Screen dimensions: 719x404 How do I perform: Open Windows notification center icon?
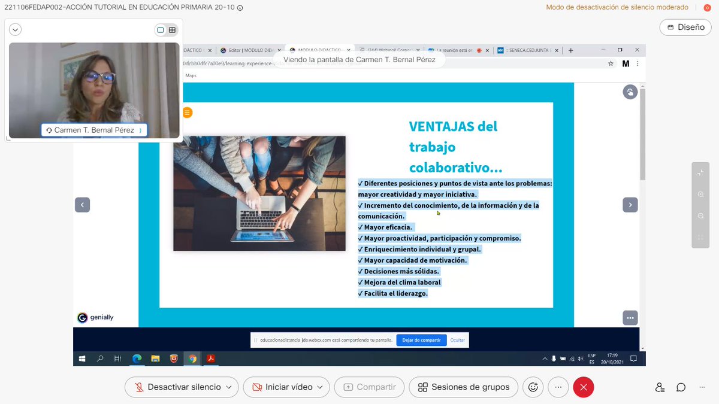tap(633, 359)
